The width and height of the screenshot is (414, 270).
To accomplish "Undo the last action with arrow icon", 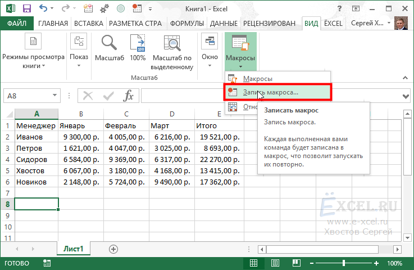I will [x=43, y=8].
